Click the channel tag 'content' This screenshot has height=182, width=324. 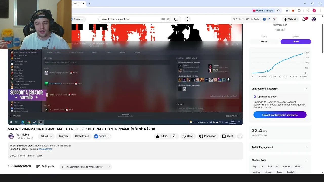tap(287, 167)
